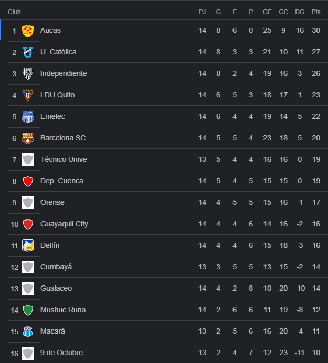The height and width of the screenshot is (363, 328).
Task: Click the Mushuc Runa green shield
Action: (28, 310)
